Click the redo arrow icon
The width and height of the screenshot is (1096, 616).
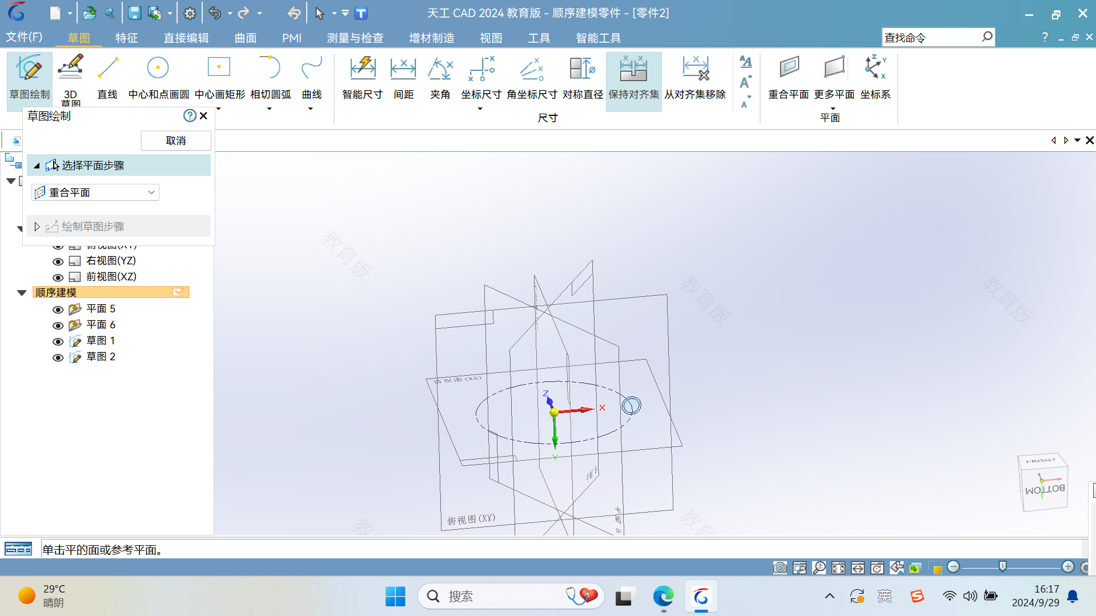pos(244,13)
